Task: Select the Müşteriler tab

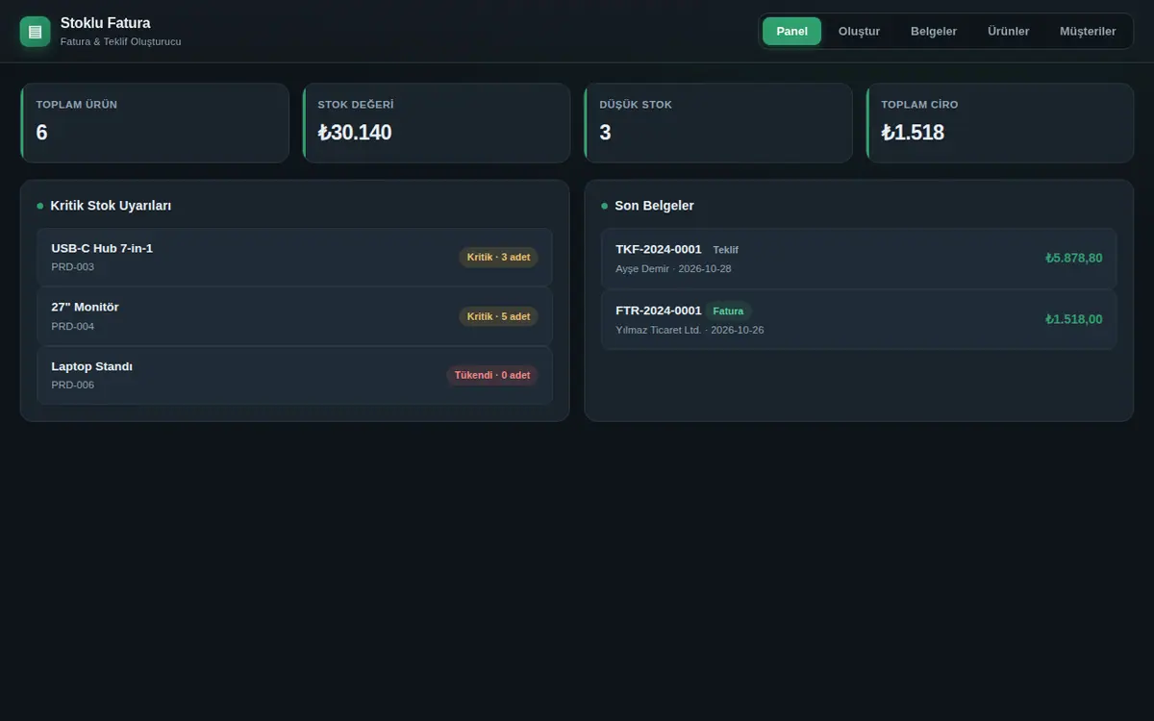Action: [x=1088, y=31]
